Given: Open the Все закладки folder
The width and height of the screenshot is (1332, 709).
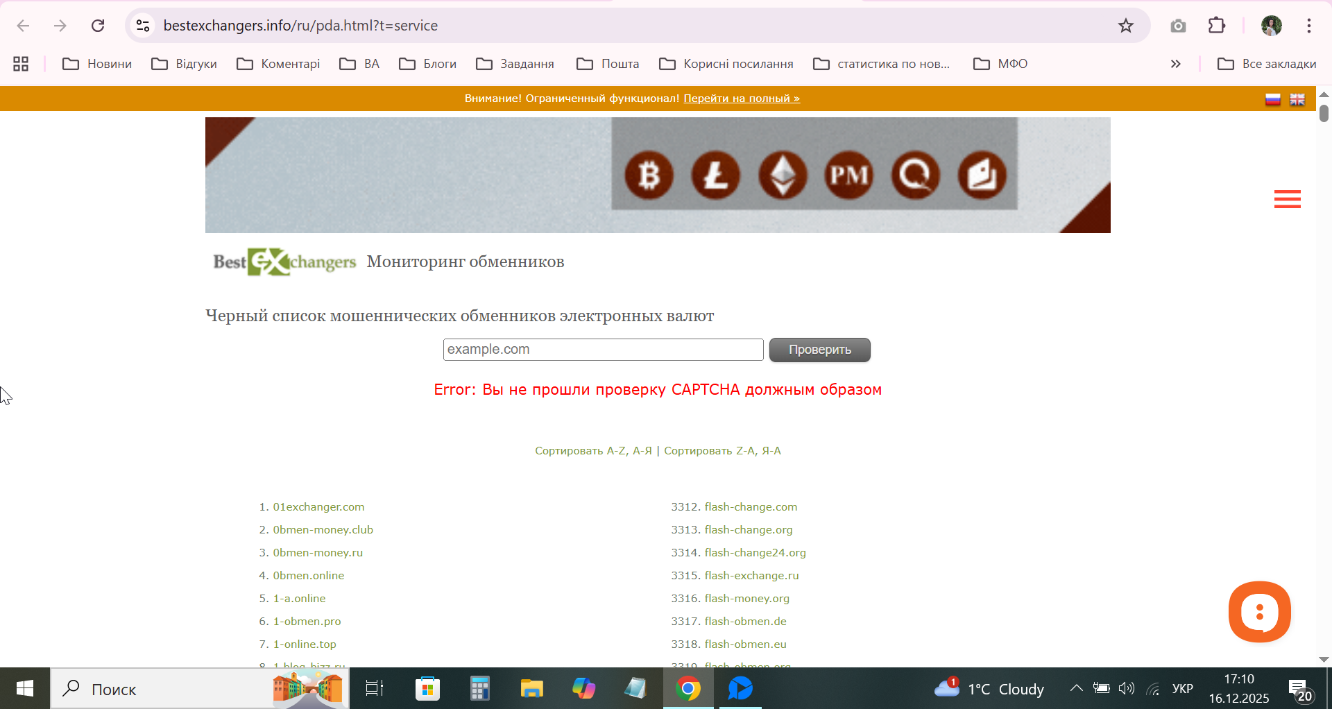Looking at the screenshot, I should point(1267,64).
